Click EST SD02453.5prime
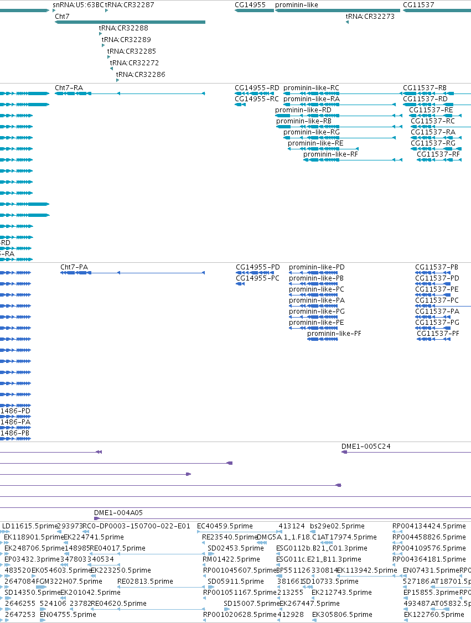Screen dimensions: 471x623 click(236, 548)
